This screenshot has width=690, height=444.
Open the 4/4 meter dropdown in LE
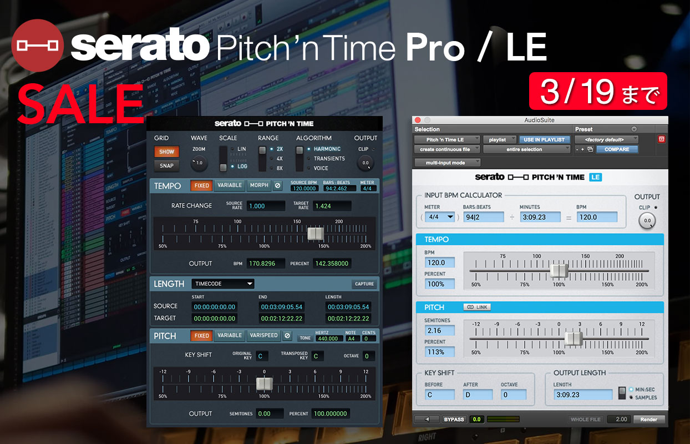[441, 217]
